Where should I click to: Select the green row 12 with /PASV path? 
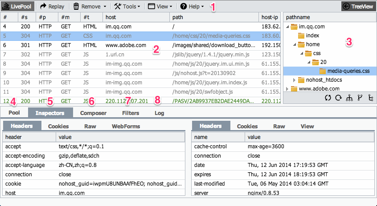pos(140,100)
